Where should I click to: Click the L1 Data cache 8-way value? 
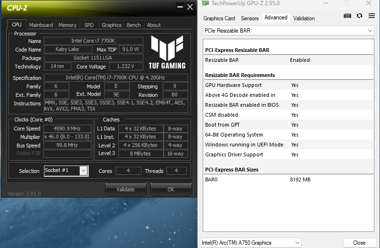[175, 128]
